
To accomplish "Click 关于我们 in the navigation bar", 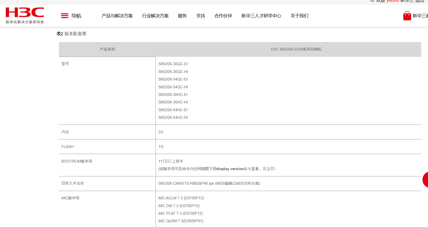I will 299,16.
